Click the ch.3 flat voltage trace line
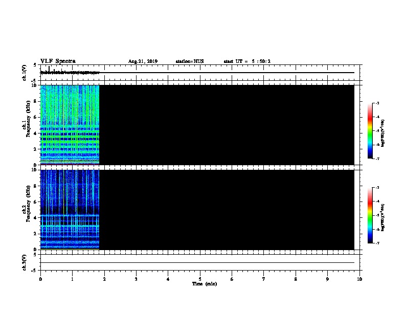 [x=197, y=263]
